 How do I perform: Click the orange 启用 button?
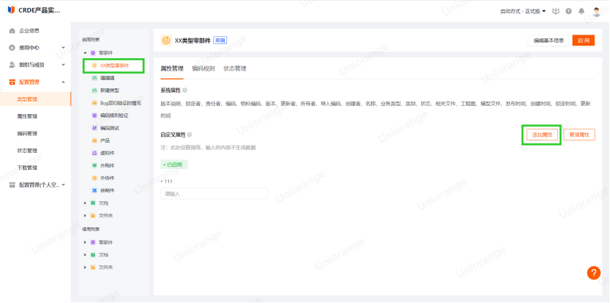pyautogui.click(x=583, y=40)
